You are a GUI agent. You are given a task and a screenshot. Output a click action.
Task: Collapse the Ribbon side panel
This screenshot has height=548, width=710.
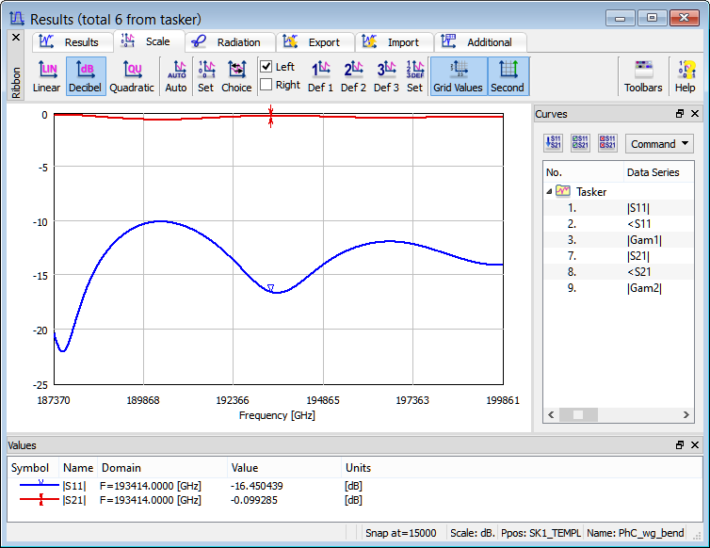15,37
